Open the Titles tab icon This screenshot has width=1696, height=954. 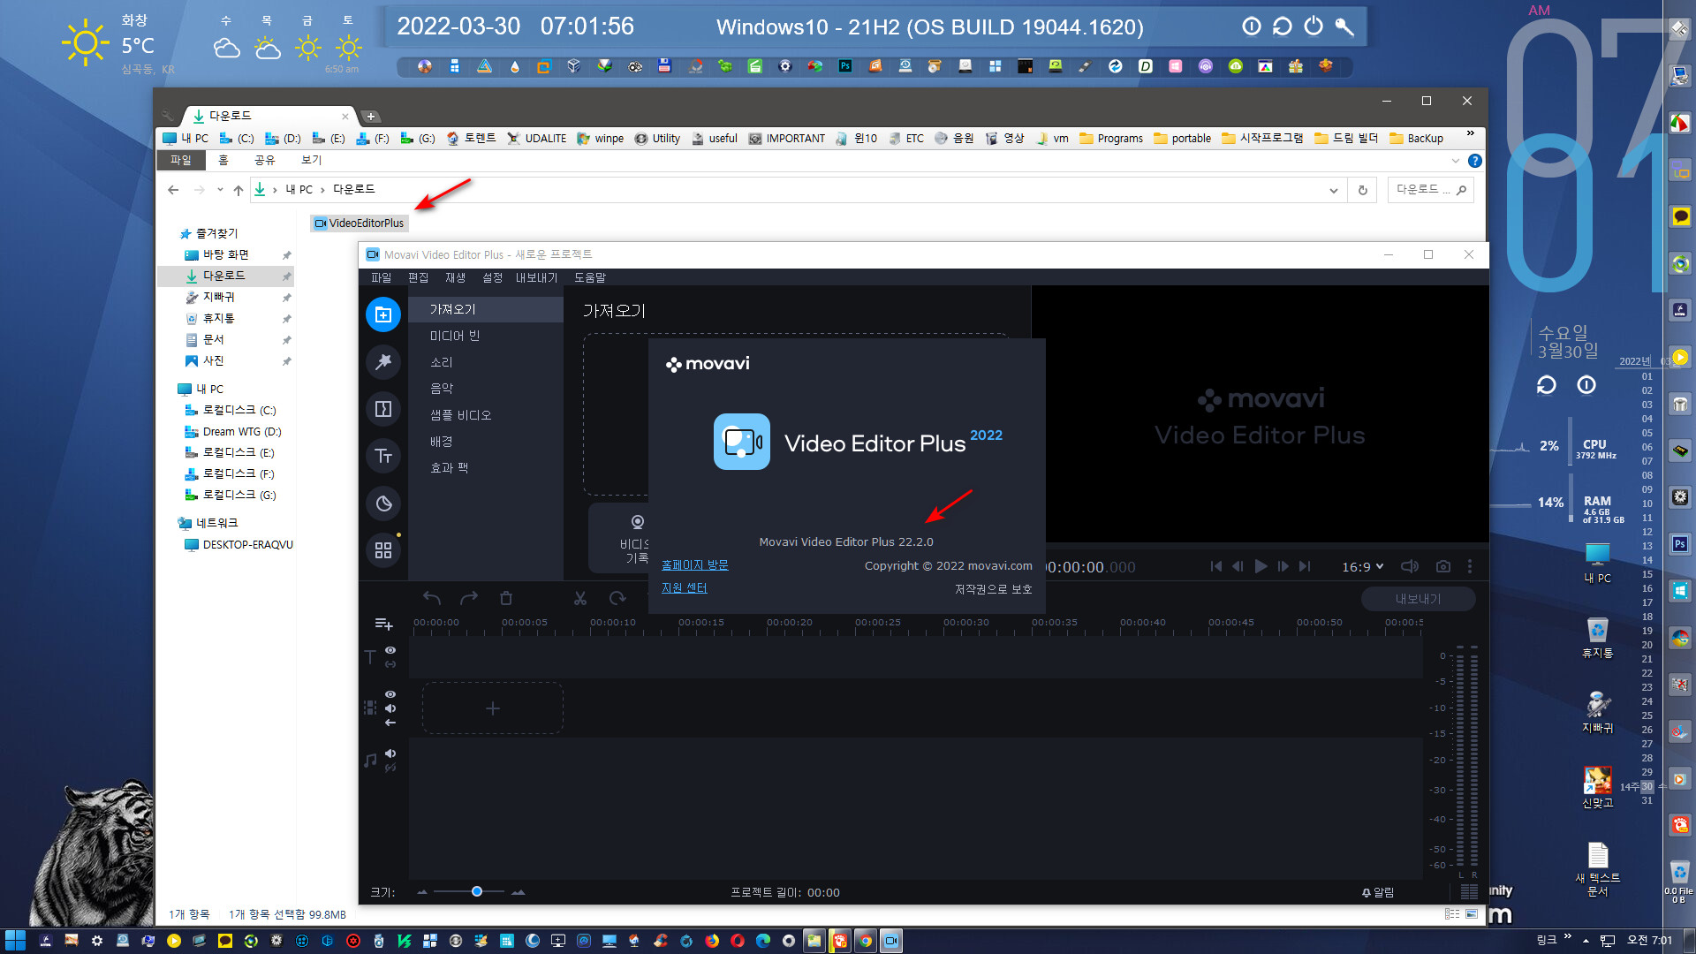click(383, 456)
